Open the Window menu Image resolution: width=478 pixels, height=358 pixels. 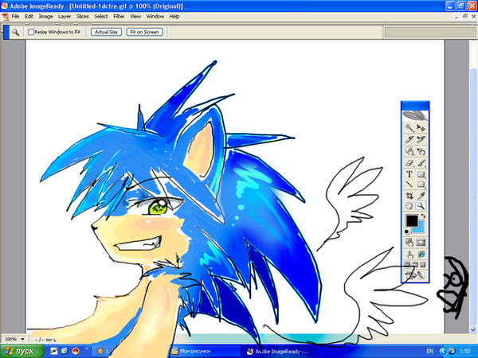[155, 17]
